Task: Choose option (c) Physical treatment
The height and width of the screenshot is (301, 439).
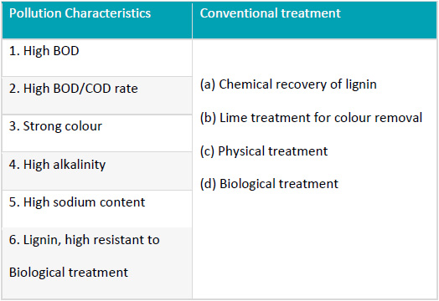Action: click(x=264, y=151)
